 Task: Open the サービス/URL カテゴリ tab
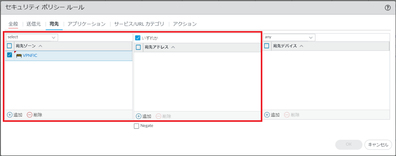139,24
